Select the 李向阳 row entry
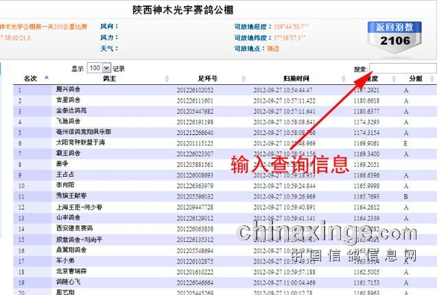The image size is (446, 295). (65, 185)
